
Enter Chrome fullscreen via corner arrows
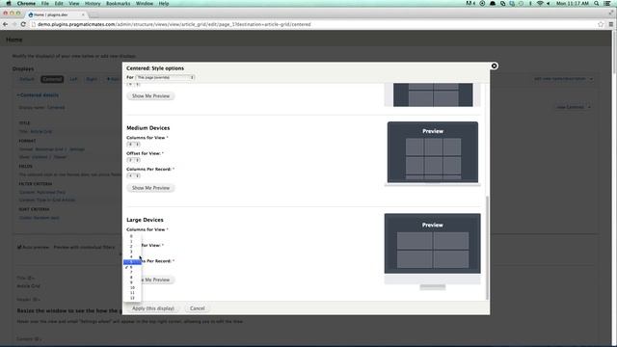tap(611, 13)
